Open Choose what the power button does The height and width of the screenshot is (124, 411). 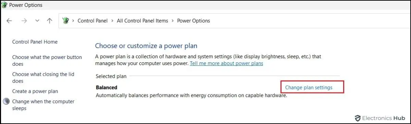click(x=47, y=61)
